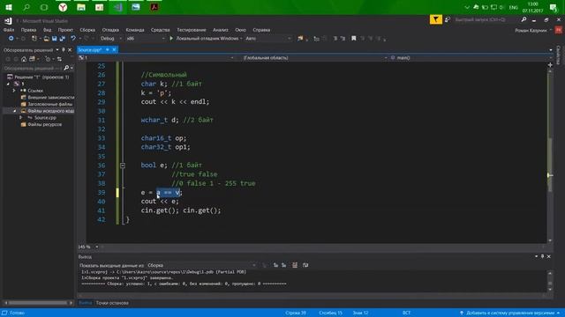
Task: Click the Navigate Backward toolbar icon
Action: (11, 39)
